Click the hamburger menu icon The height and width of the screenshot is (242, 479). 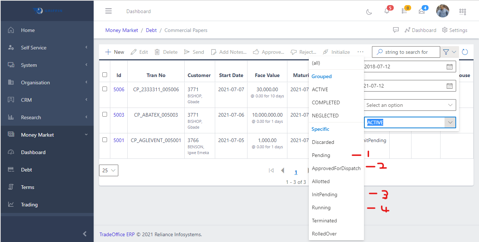109,11
